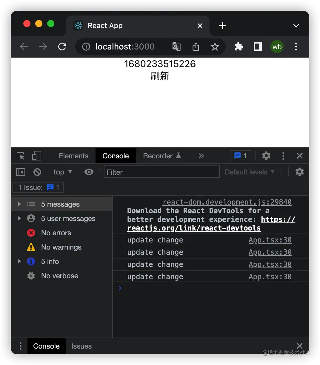
Task: Open site information icon in address bar
Action: click(86, 47)
